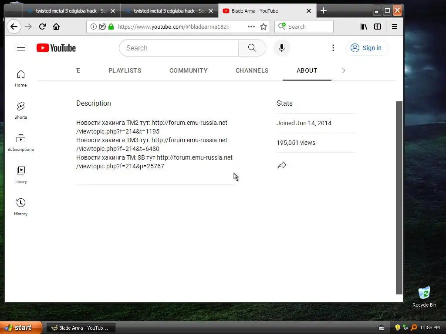Click the 10:58 PM taskbar clock
This screenshot has height=334, width=446.
click(x=430, y=327)
